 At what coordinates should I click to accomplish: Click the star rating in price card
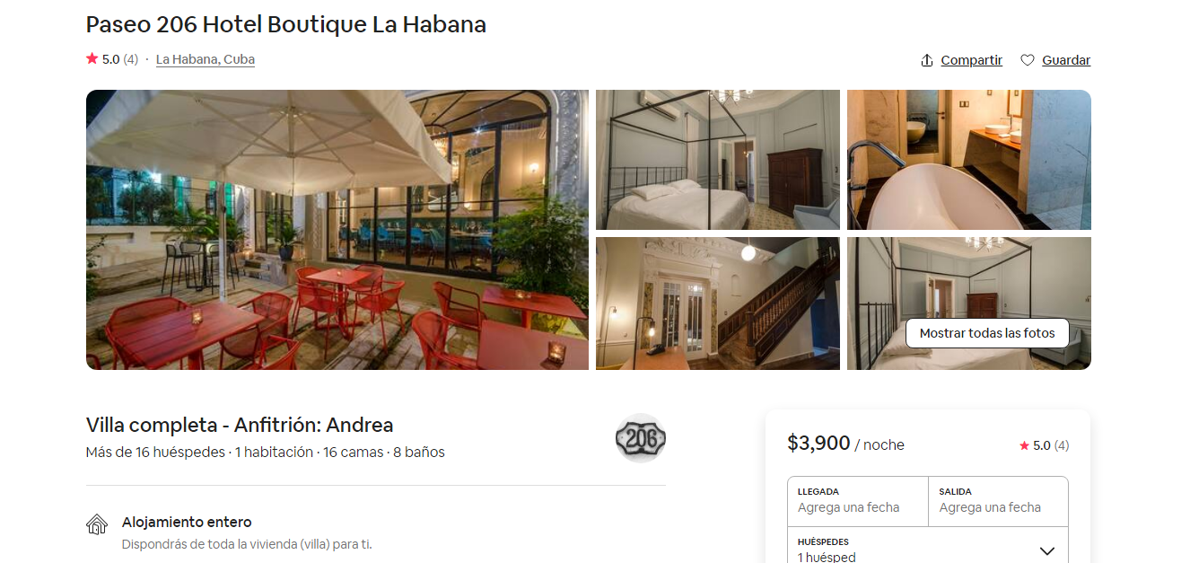tap(1024, 445)
